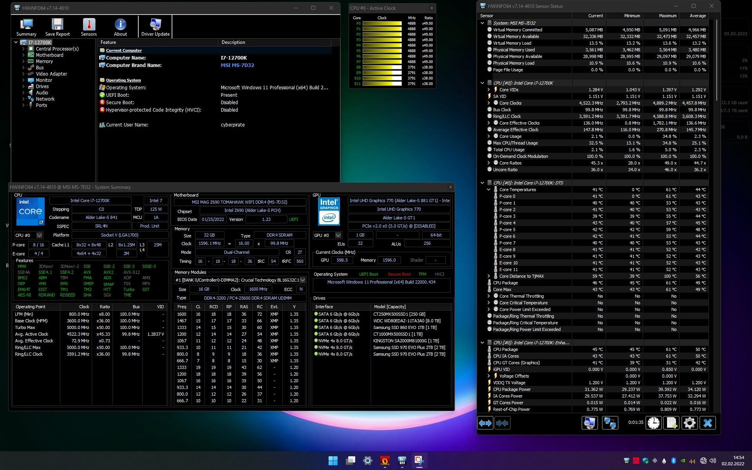The image size is (752, 470).
Task: Click the Feature column header
Action: [x=157, y=42]
